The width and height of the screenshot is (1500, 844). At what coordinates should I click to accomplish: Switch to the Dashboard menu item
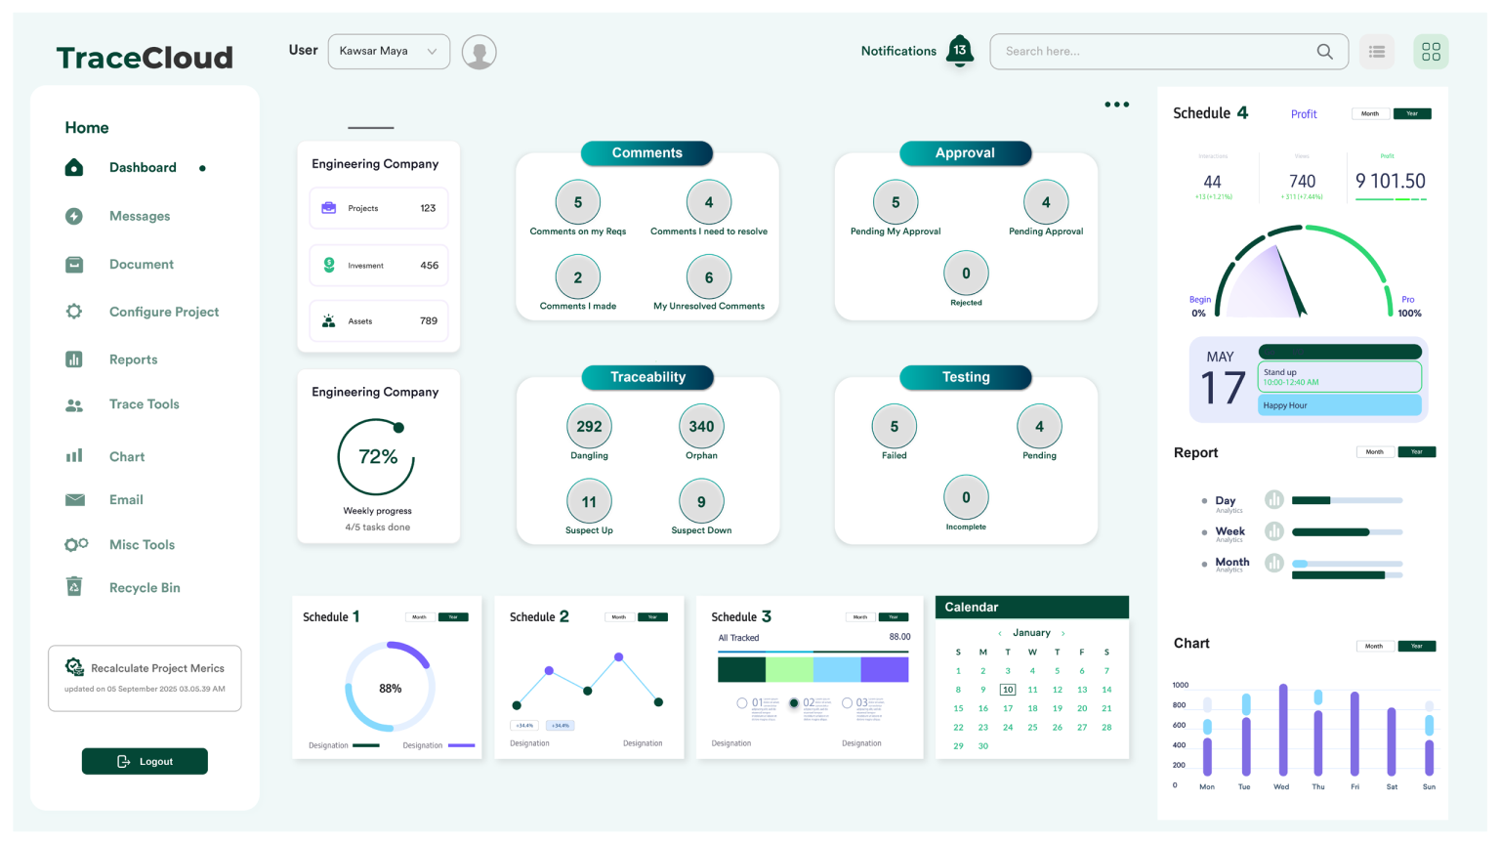143,167
